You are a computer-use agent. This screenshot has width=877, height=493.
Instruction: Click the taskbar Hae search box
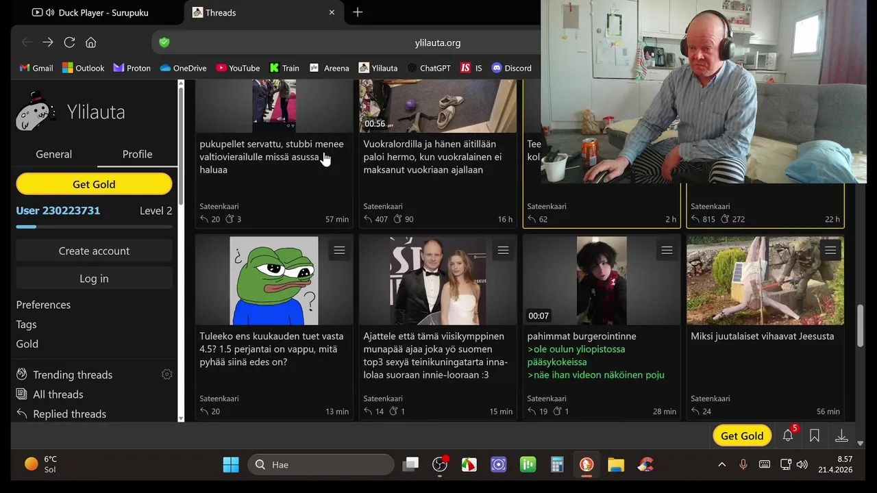coord(321,464)
